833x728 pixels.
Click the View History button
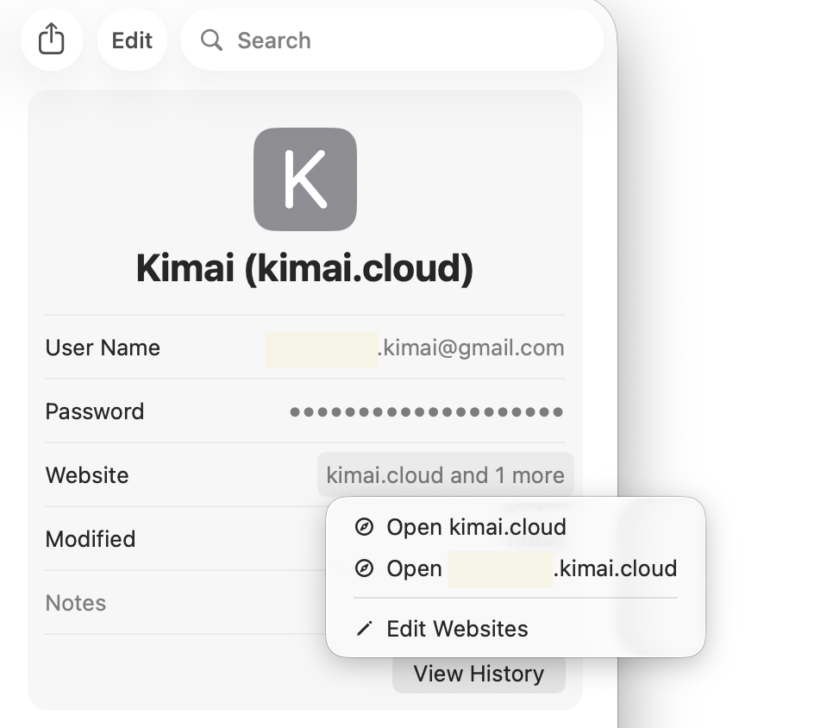coord(479,674)
